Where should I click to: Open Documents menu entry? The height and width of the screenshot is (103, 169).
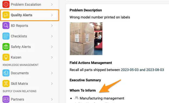[x=30, y=73]
